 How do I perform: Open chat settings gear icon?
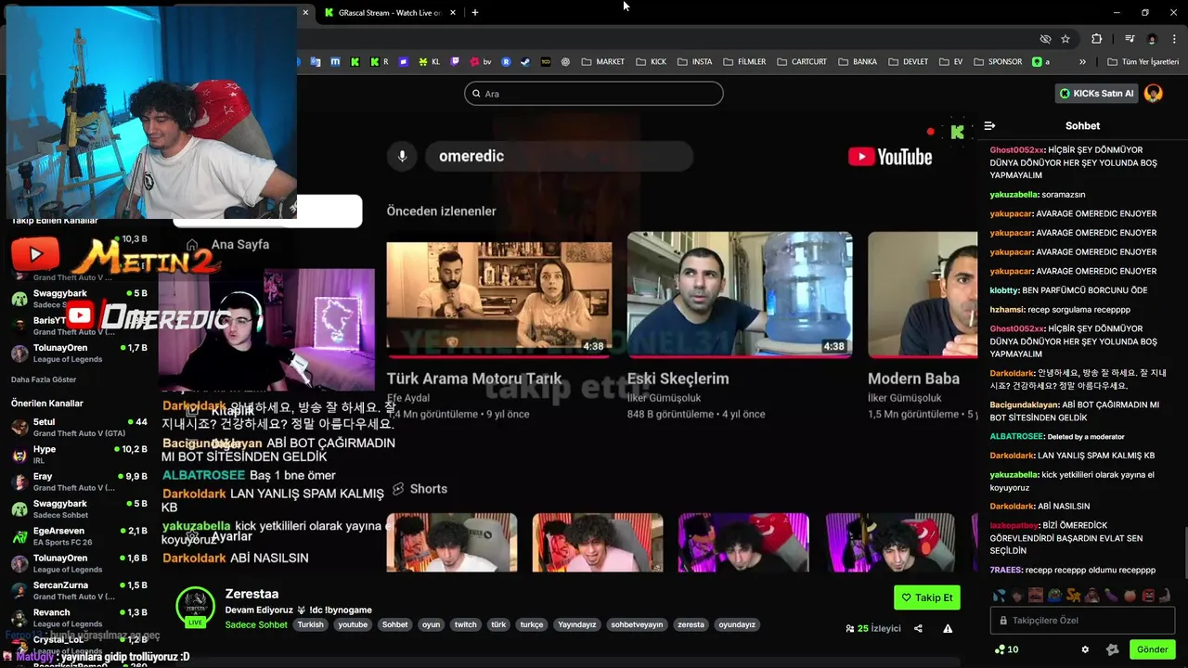(1085, 649)
